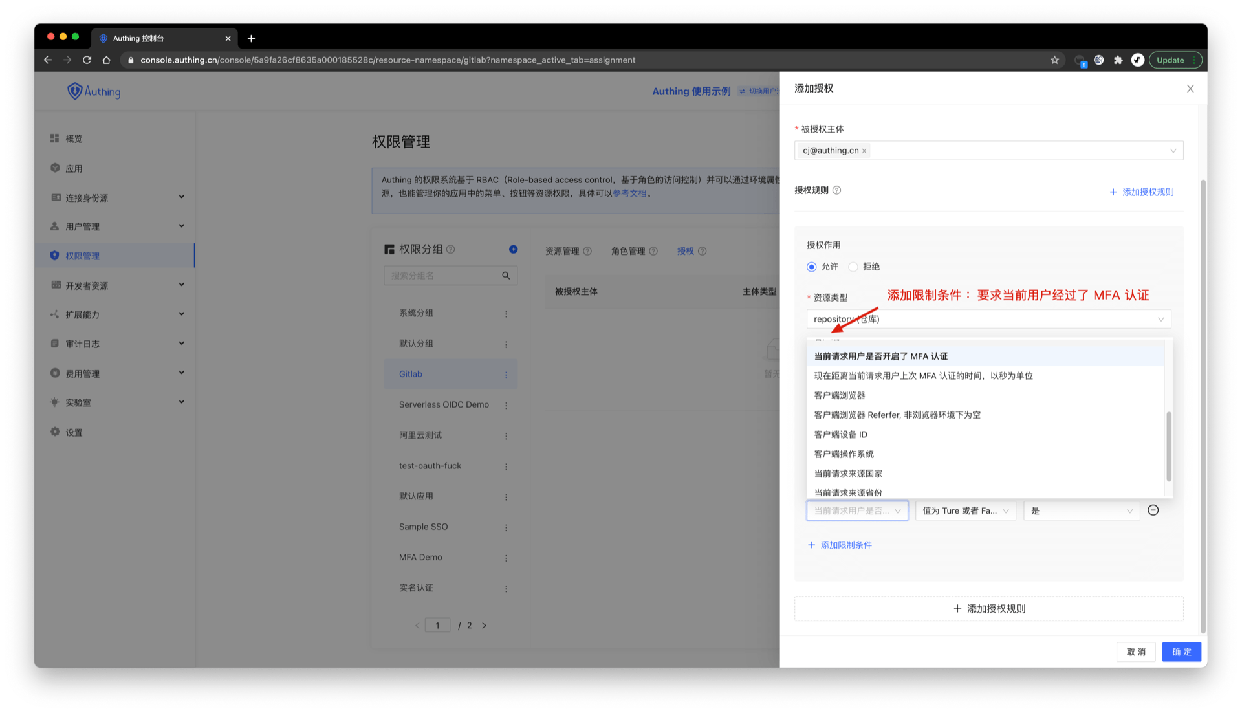Bookmark page with the star icon
This screenshot has height=713, width=1242.
[1054, 60]
